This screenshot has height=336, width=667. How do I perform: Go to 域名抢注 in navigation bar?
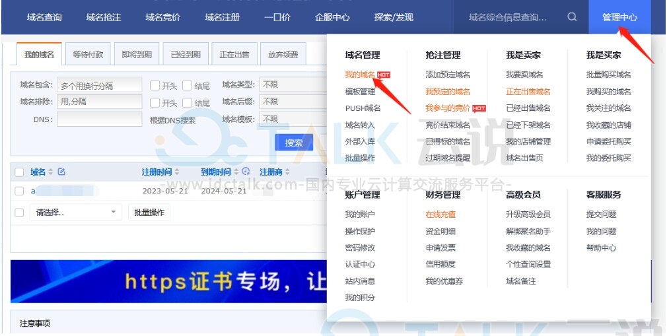click(104, 17)
